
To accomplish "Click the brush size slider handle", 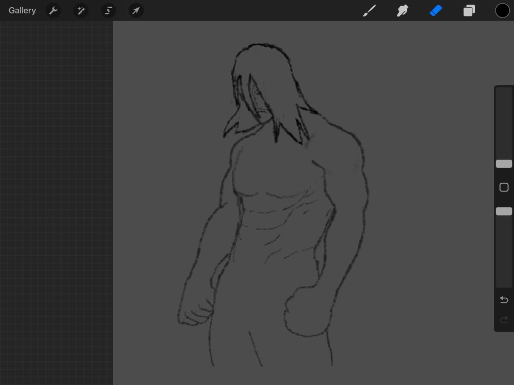I will pyautogui.click(x=504, y=164).
